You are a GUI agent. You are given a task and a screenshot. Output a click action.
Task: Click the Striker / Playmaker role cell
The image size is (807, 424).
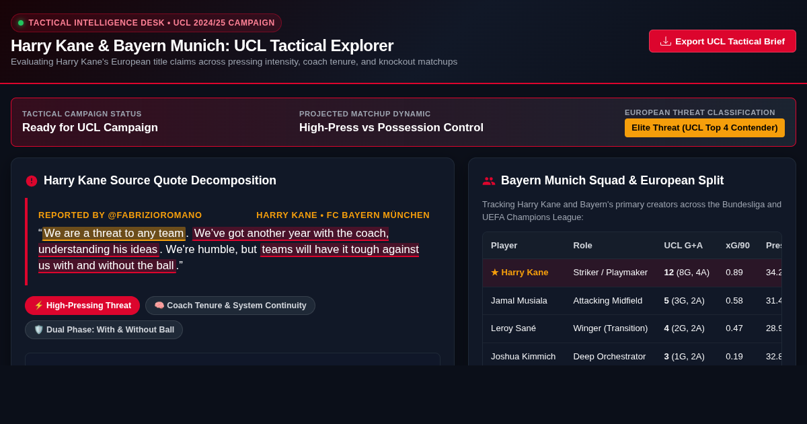tap(611, 273)
